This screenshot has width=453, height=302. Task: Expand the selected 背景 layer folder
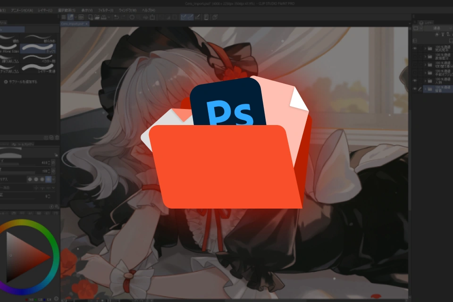[x=426, y=89]
